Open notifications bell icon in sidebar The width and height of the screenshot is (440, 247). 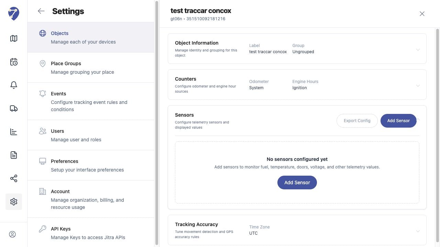(x=14, y=85)
